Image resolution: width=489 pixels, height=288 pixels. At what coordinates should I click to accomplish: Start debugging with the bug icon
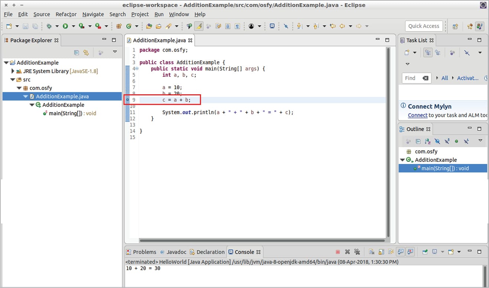pyautogui.click(x=49, y=26)
